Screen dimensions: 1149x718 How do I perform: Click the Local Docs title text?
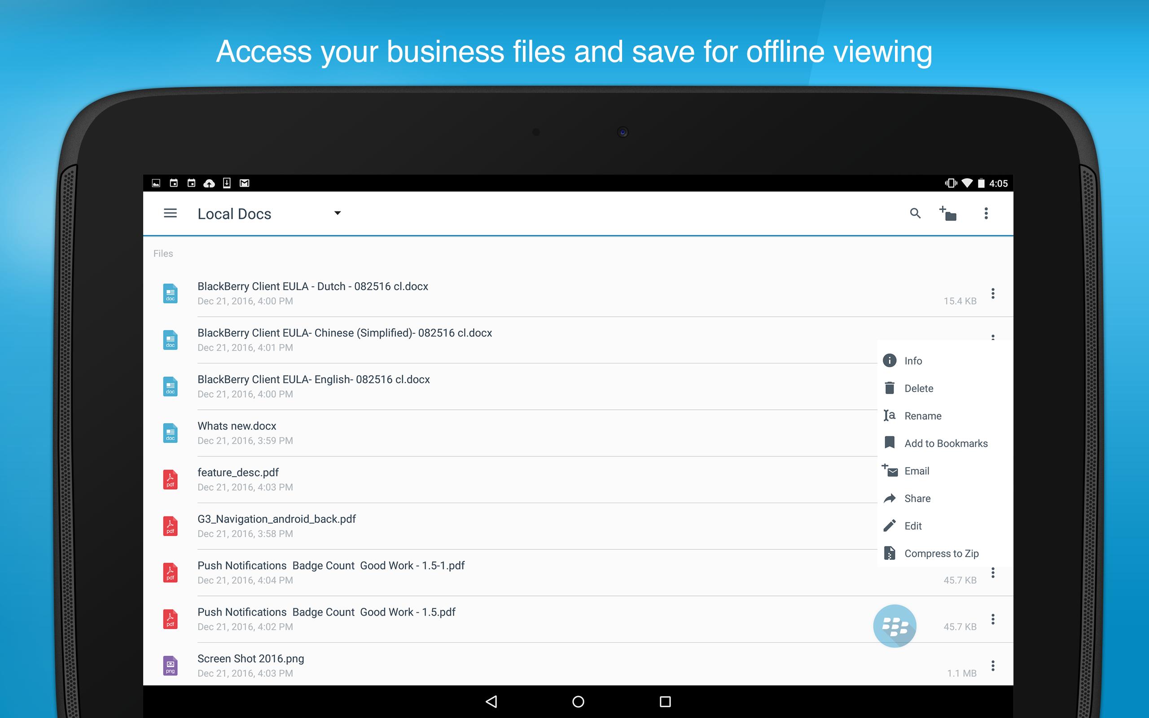(x=234, y=214)
